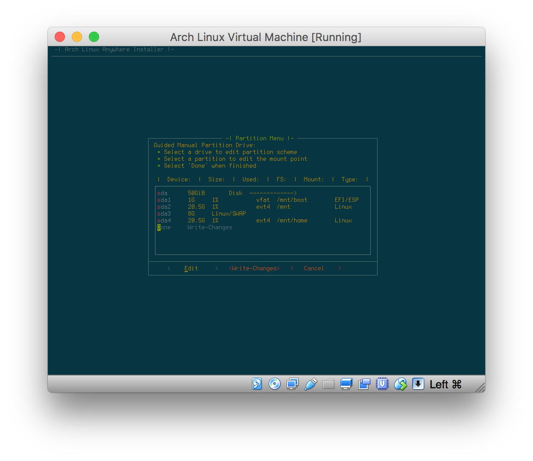The height and width of the screenshot is (461, 533).
Task: Click the 'Partition Menu' dialog title
Action: [259, 138]
